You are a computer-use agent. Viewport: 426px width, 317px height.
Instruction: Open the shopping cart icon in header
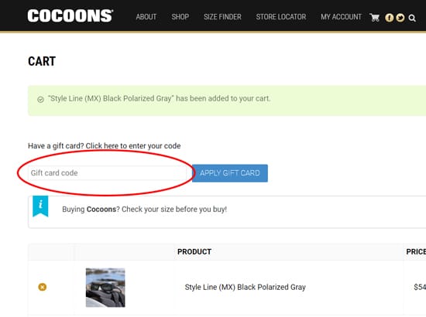tap(374, 18)
